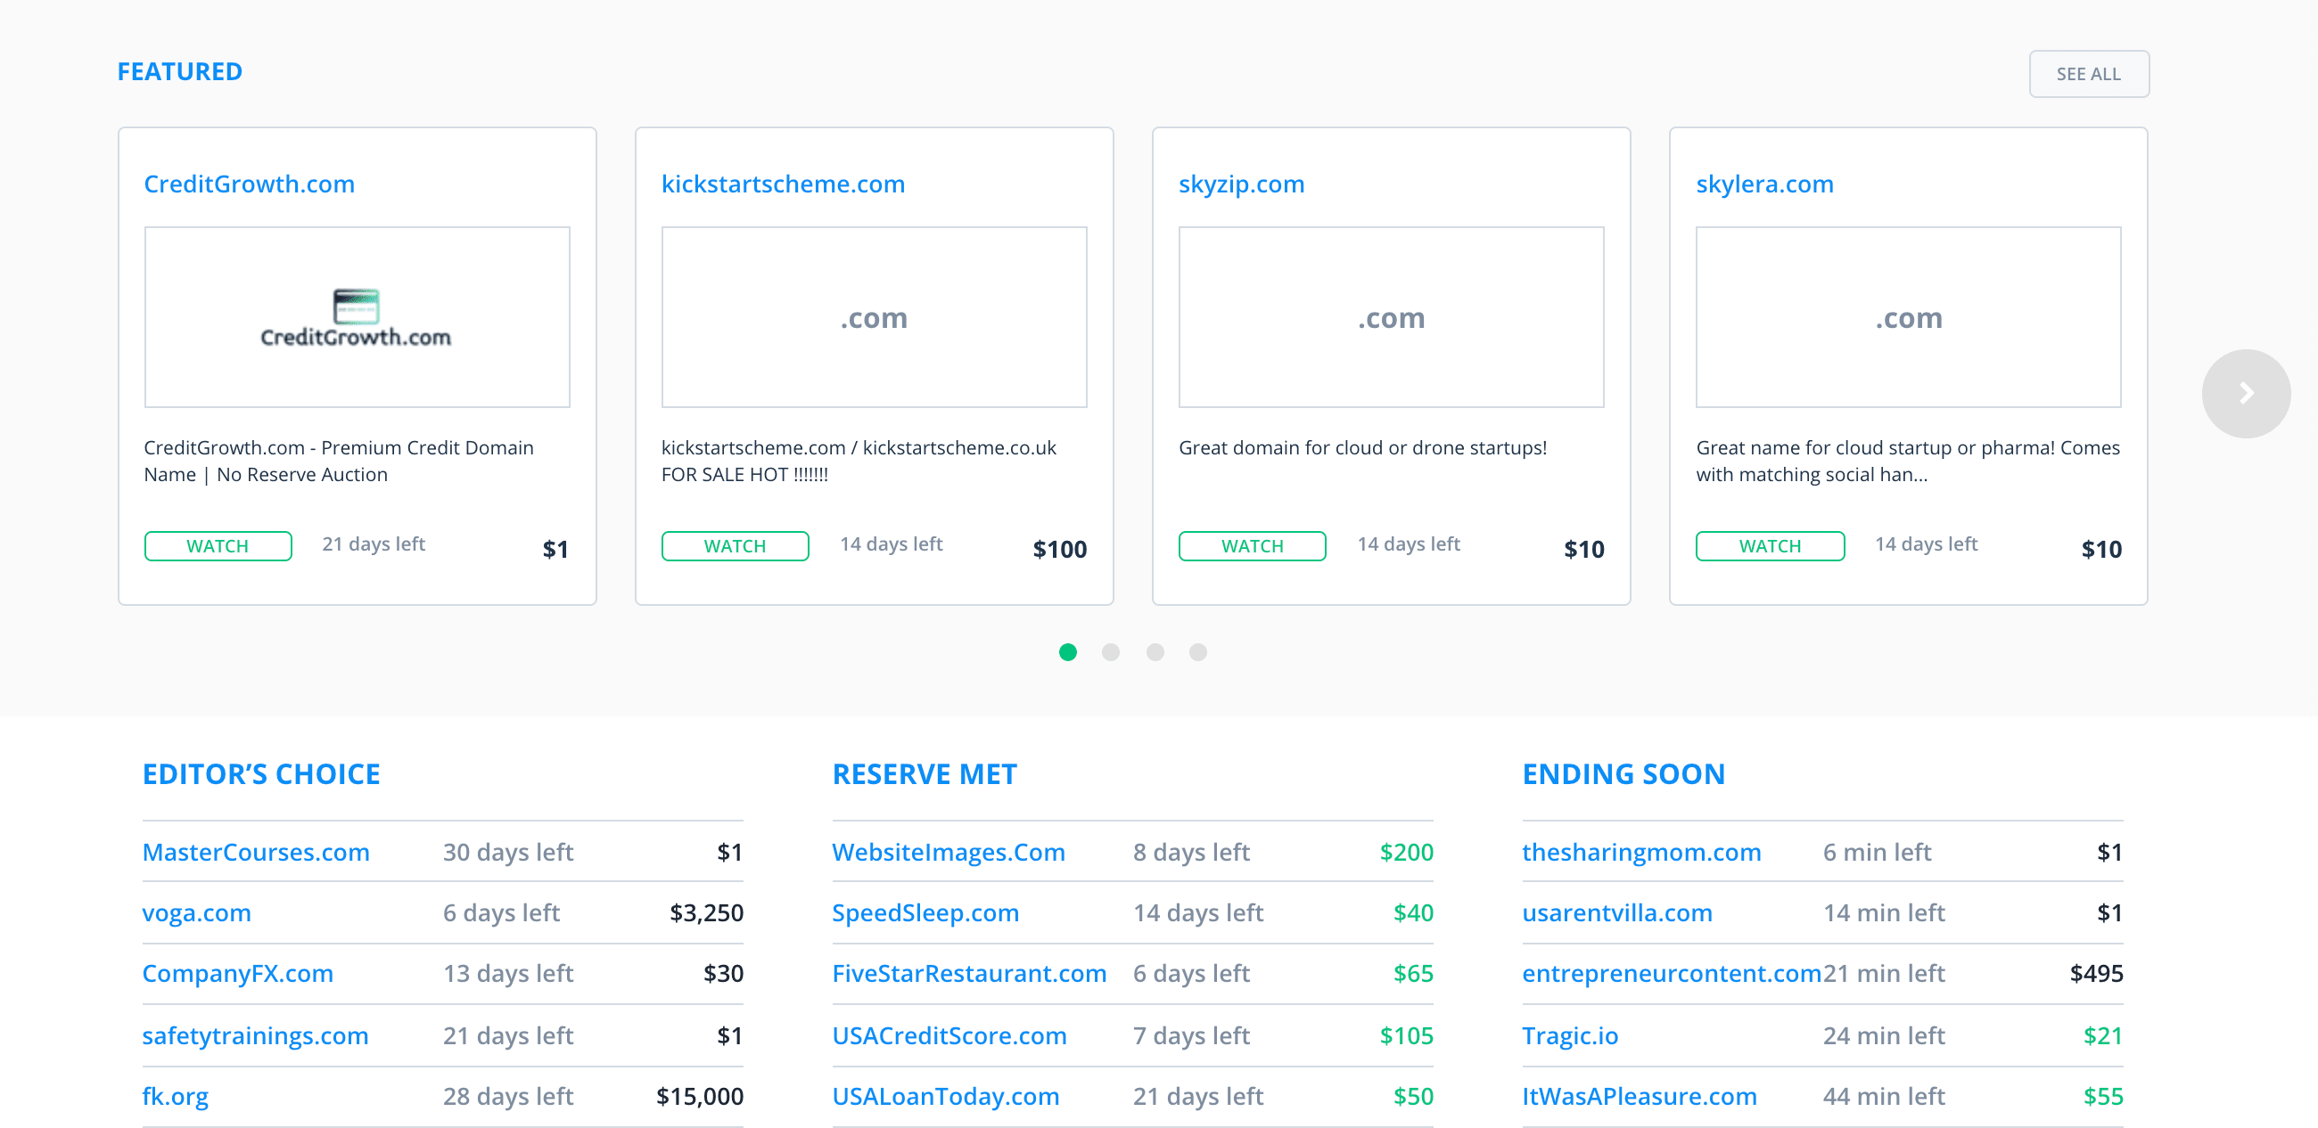
Task: Open the SEE ALL featured listings
Action: tap(2089, 74)
